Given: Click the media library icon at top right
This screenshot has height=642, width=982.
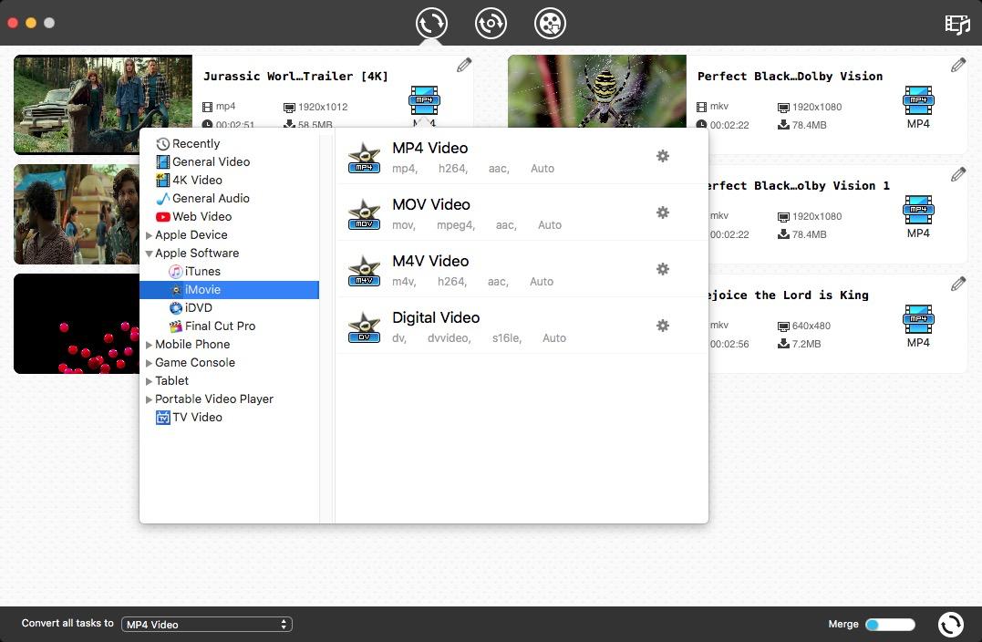Looking at the screenshot, I should pyautogui.click(x=957, y=24).
